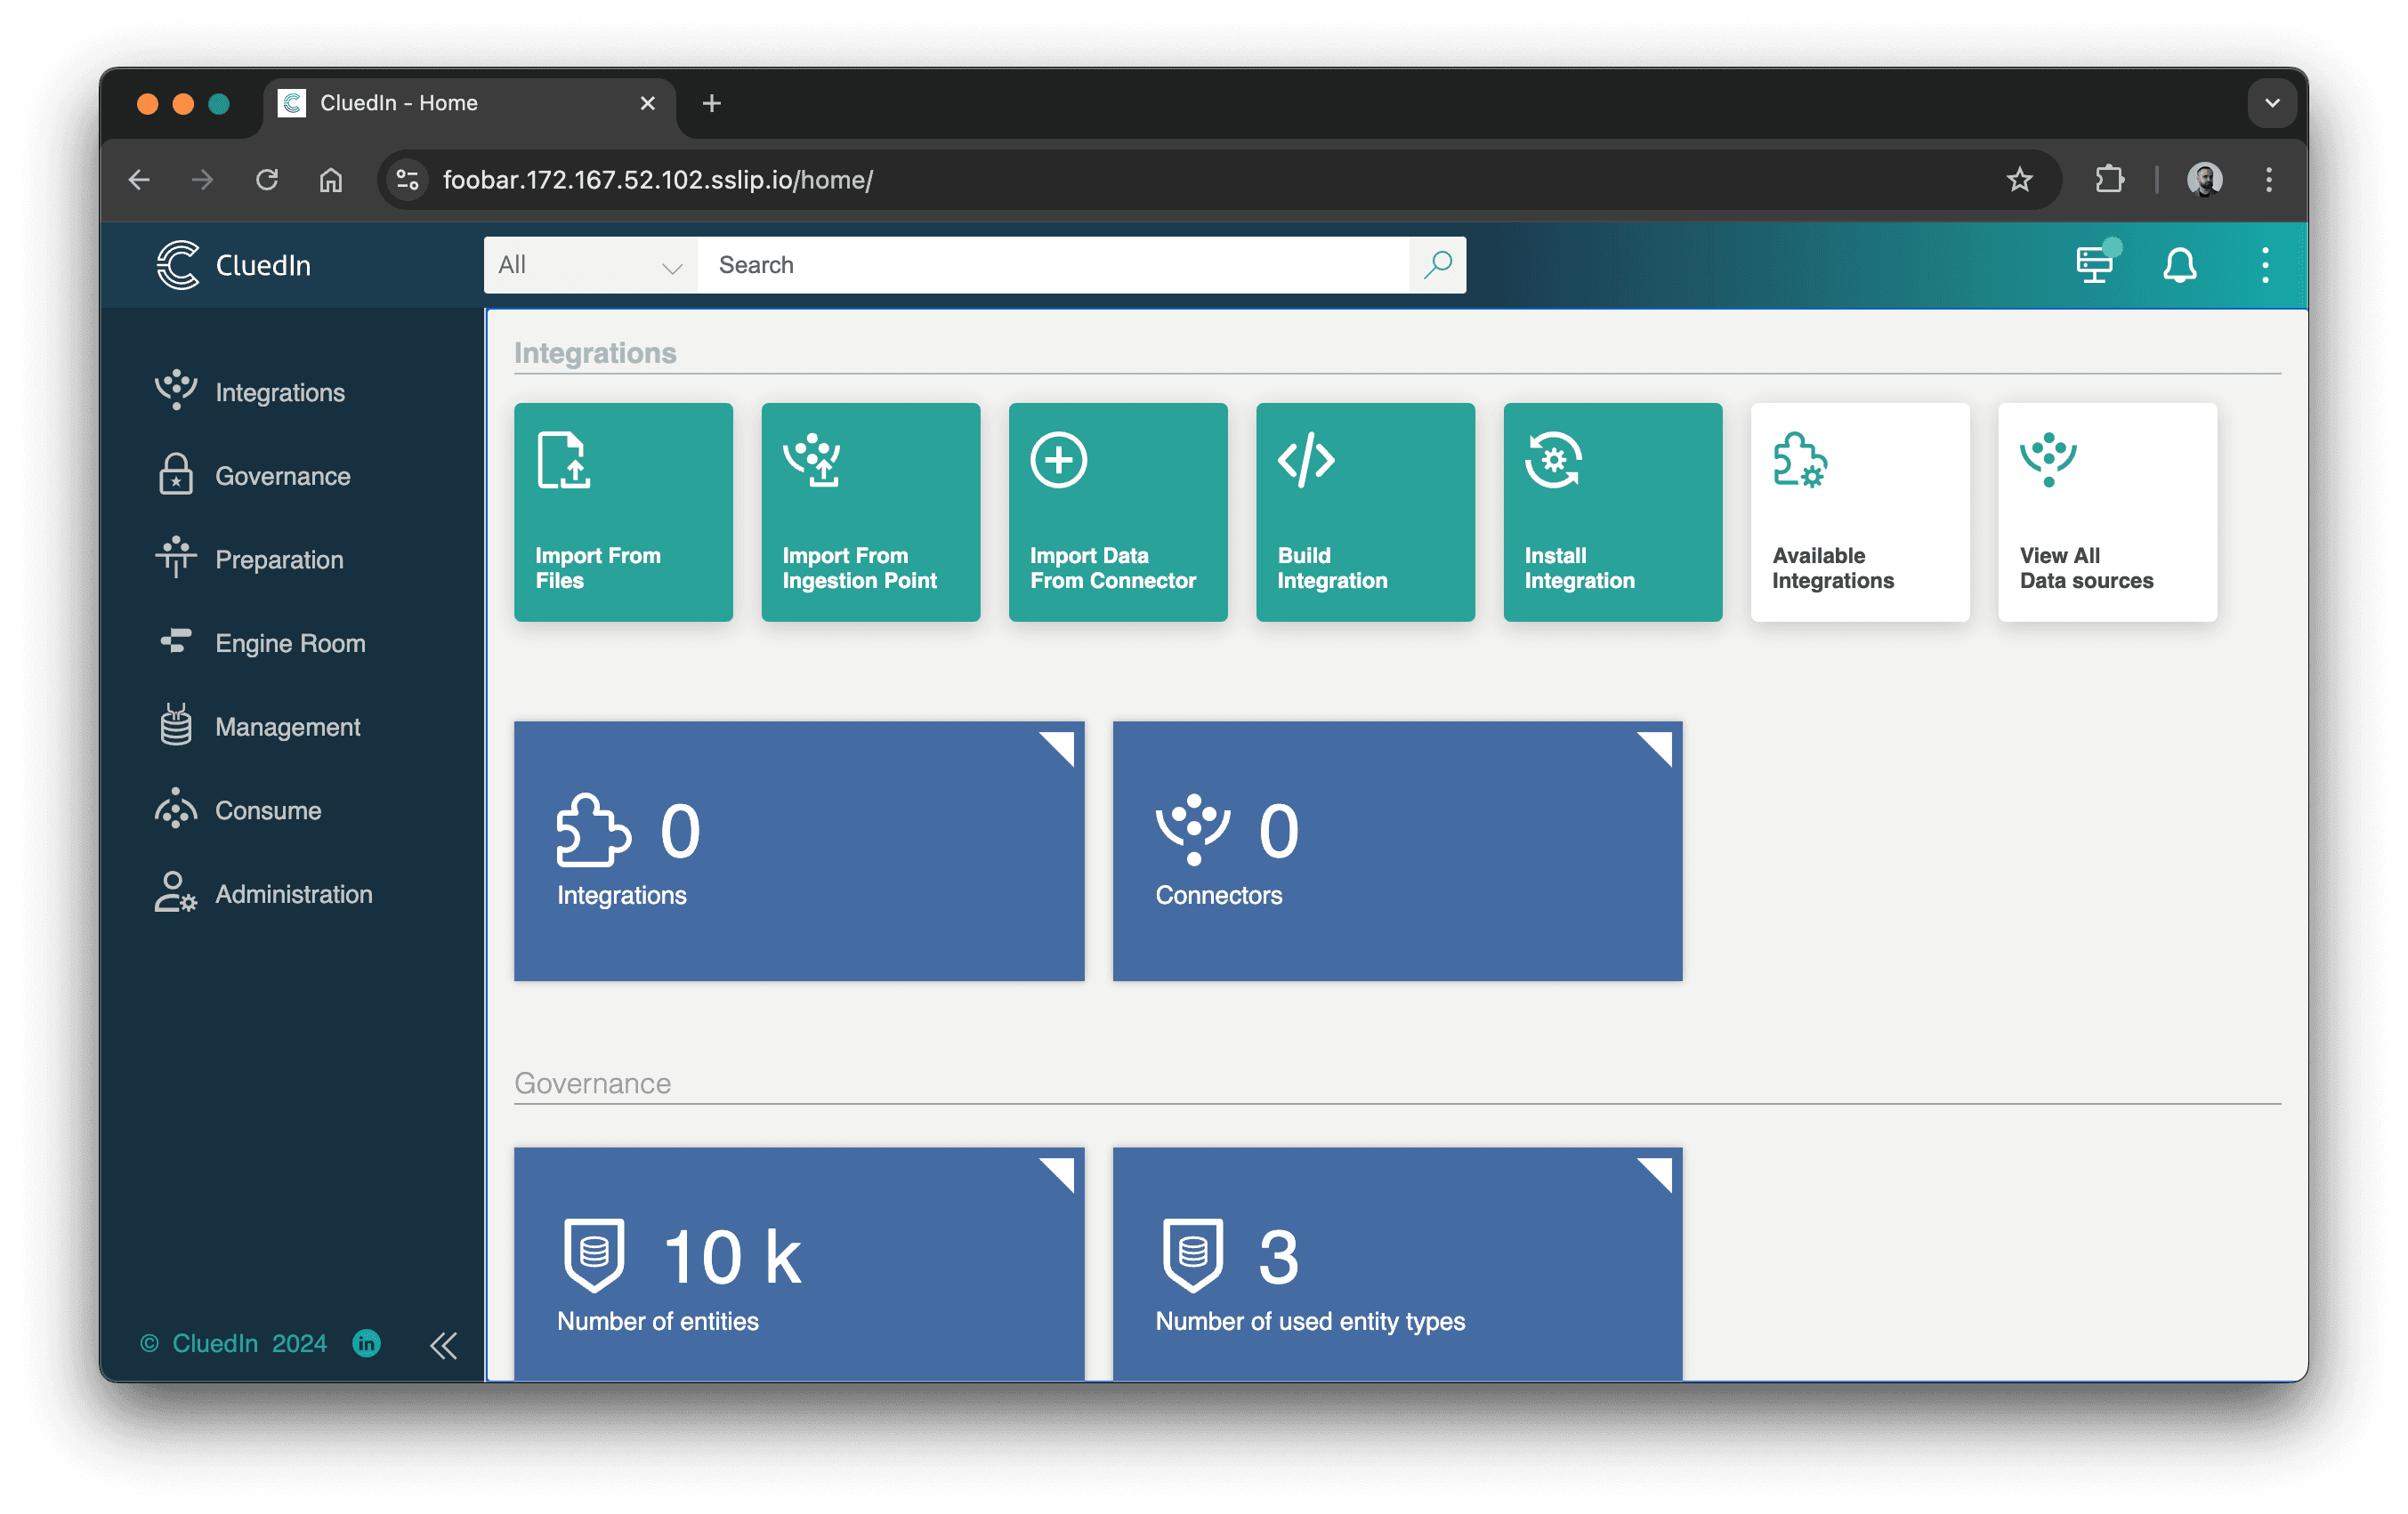
Task: Open the server status icon in header
Action: (x=2094, y=265)
